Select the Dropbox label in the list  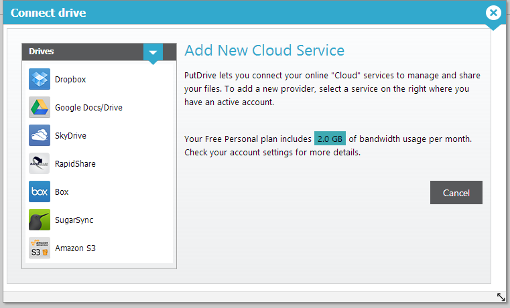coord(70,80)
